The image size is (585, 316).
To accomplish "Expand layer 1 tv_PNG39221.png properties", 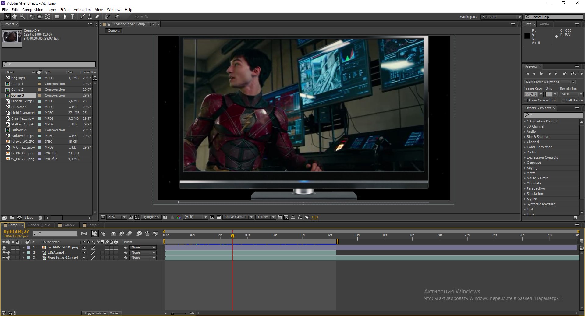I will coord(23,248).
